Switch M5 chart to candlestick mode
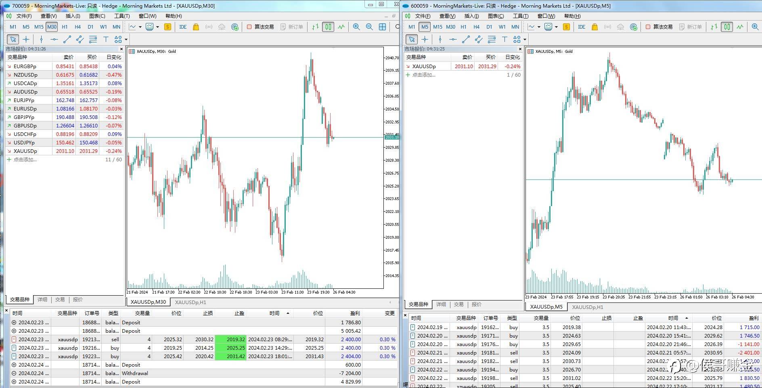Image resolution: width=762 pixels, height=388 pixels. [727, 27]
